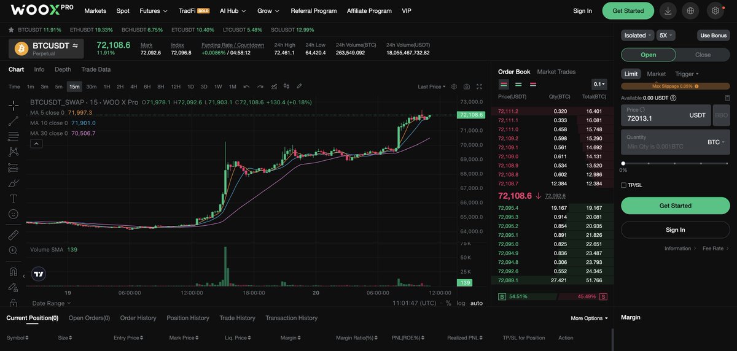Toggle percent scale on chart
The image size is (737, 351).
coord(448,303)
